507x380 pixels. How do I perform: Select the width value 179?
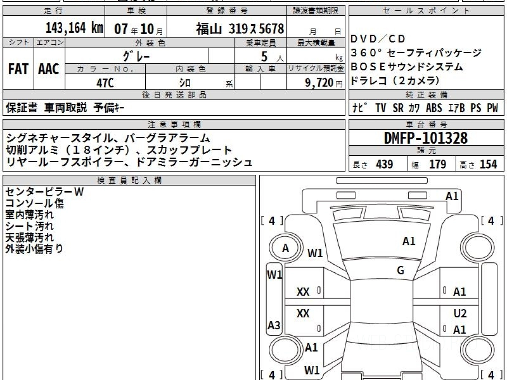437,164
